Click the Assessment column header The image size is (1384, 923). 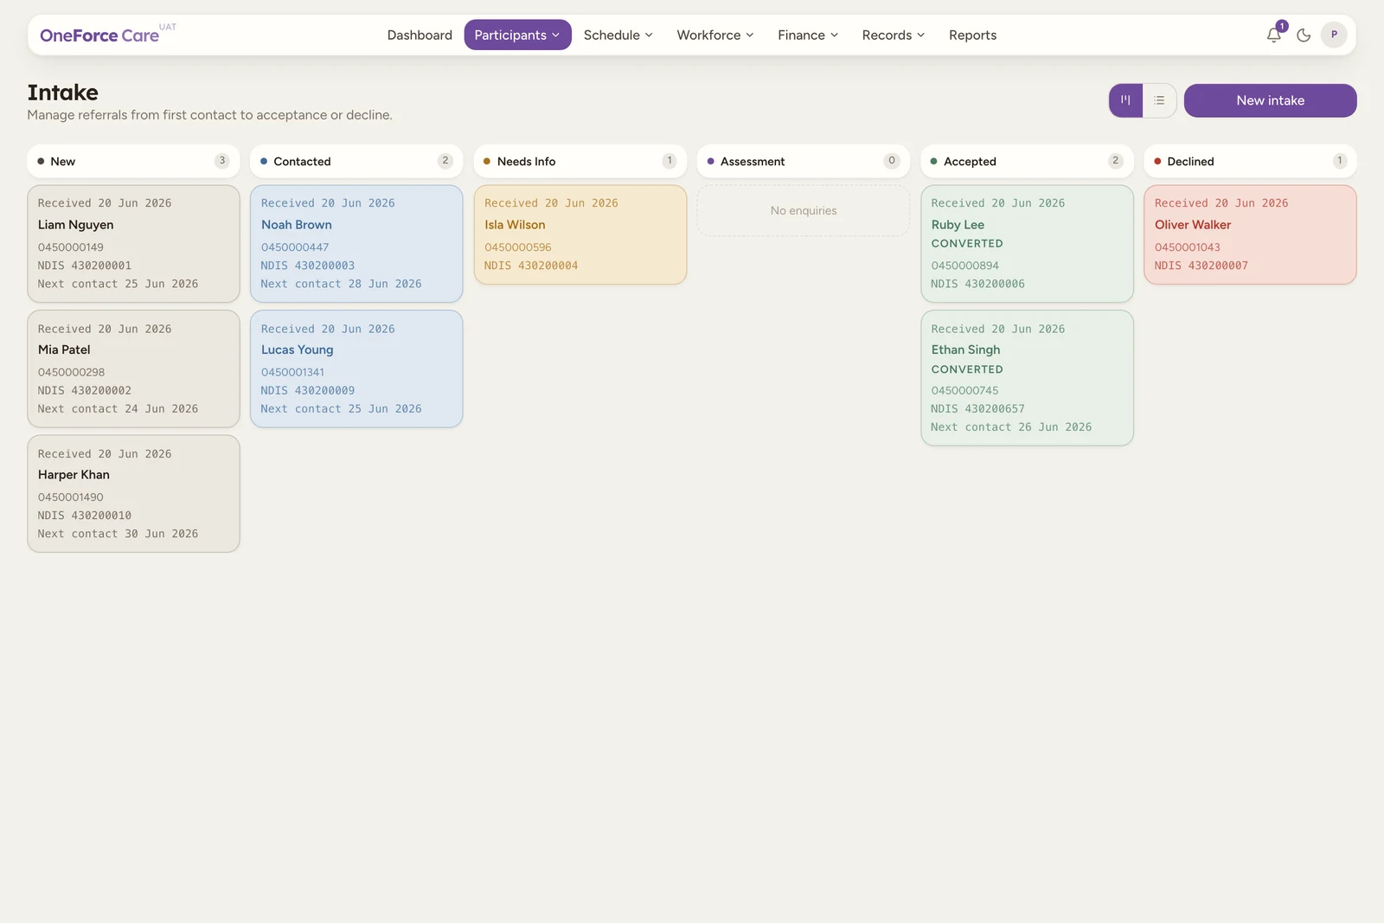804,161
